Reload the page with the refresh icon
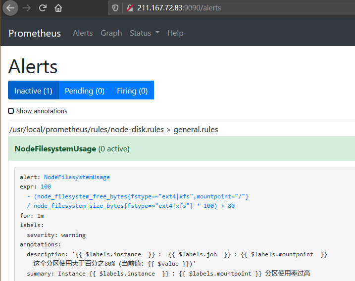355x281 pixels. click(43, 8)
